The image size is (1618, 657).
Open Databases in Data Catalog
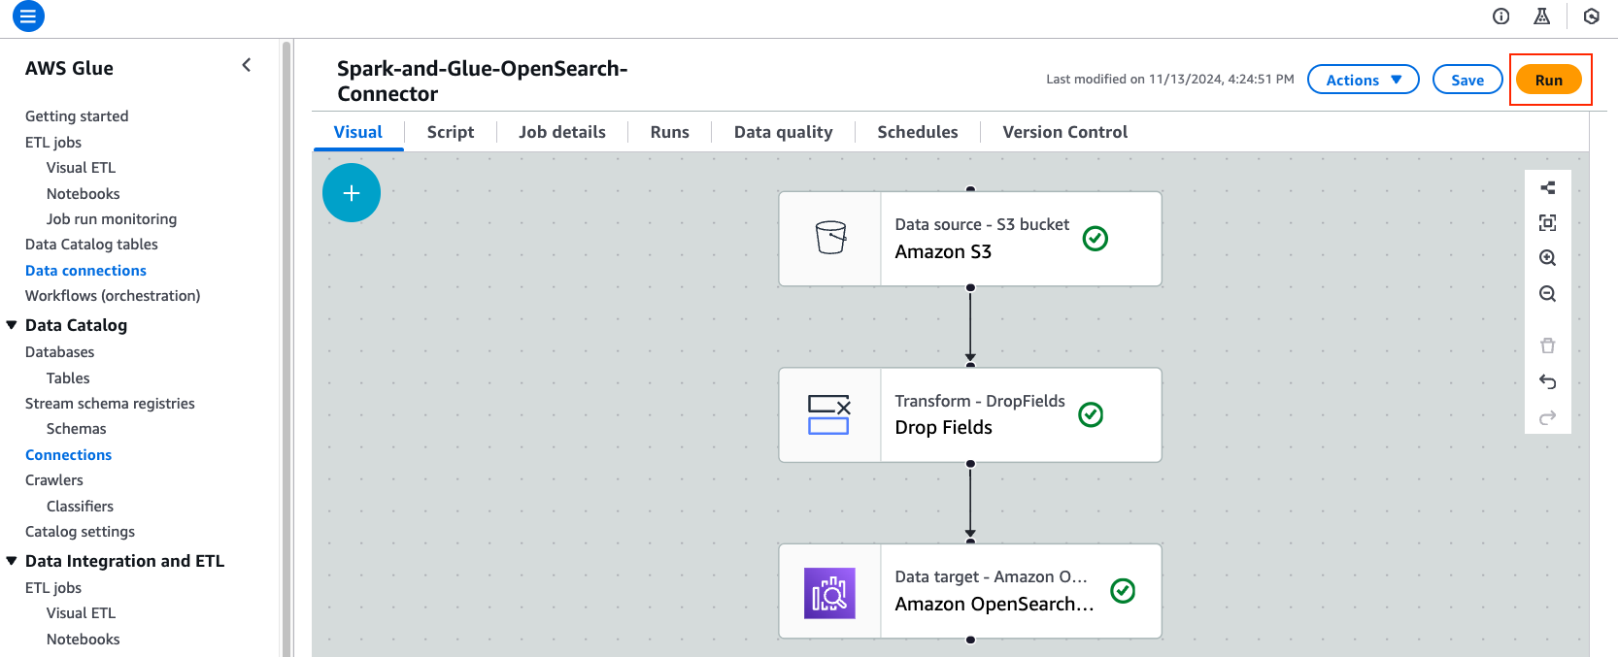point(60,352)
